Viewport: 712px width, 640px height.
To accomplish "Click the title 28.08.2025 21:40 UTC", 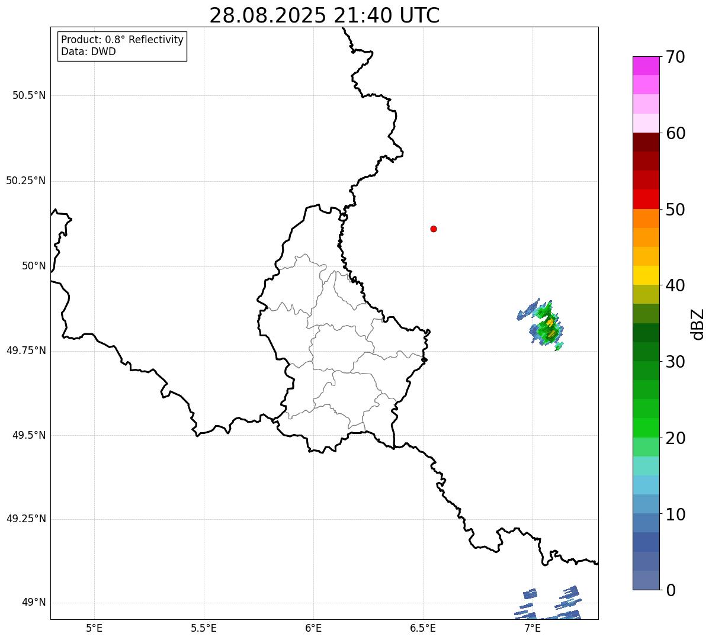I will coord(325,15).
